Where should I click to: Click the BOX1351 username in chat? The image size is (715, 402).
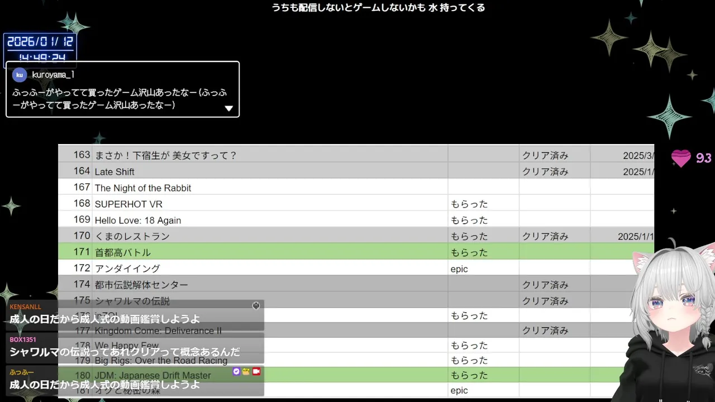tap(22, 339)
